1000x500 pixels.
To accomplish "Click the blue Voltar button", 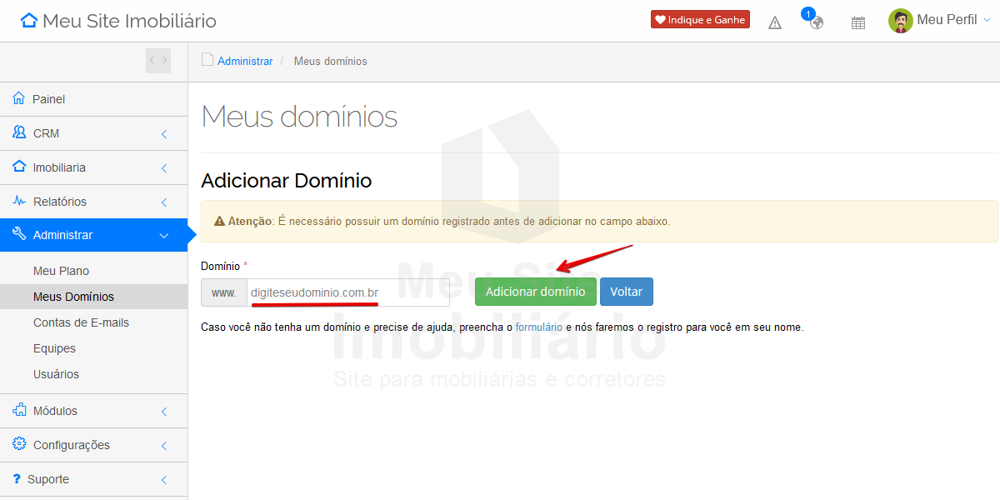I will tap(627, 292).
